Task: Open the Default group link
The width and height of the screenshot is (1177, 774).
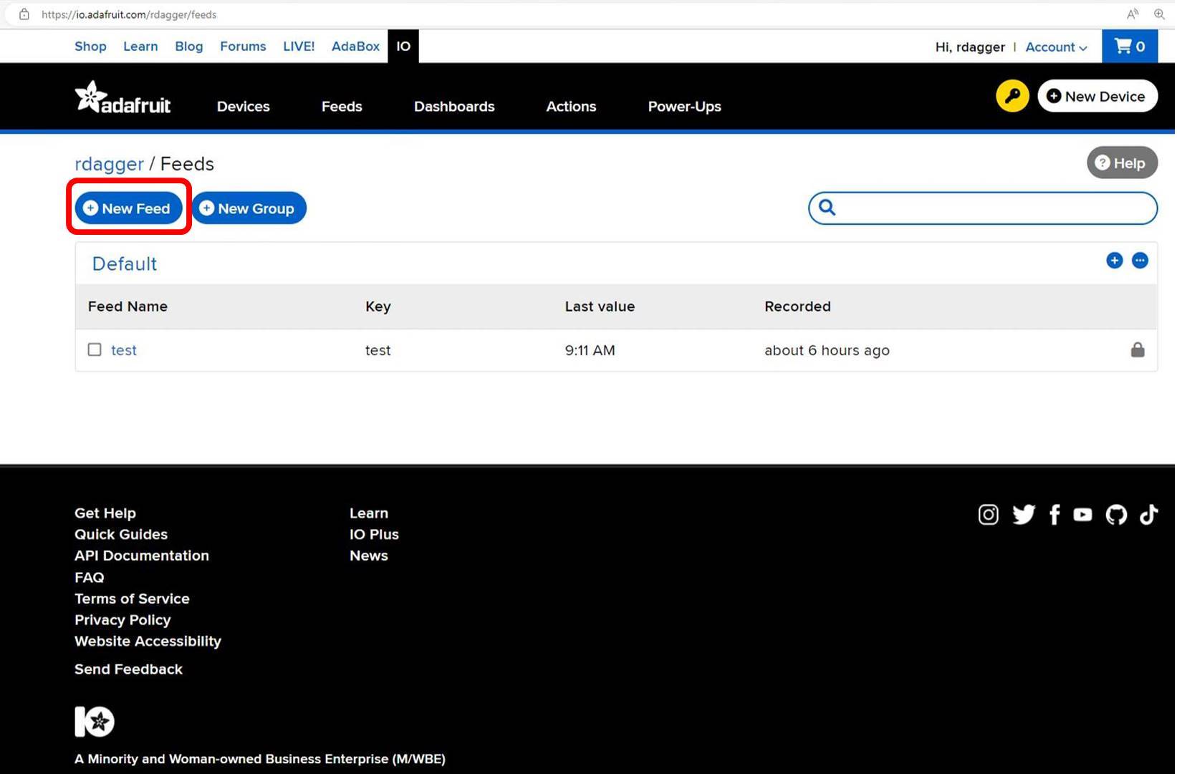Action: click(125, 264)
